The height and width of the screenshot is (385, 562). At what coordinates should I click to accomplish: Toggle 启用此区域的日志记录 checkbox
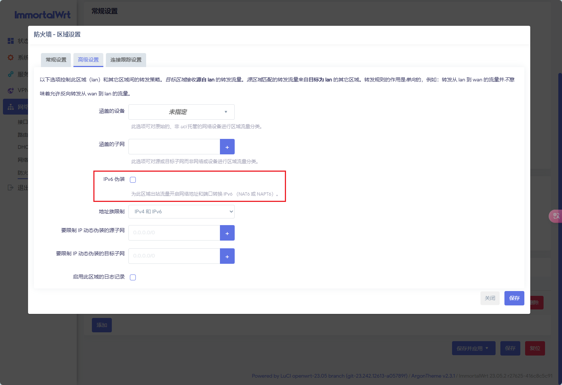pyautogui.click(x=133, y=277)
